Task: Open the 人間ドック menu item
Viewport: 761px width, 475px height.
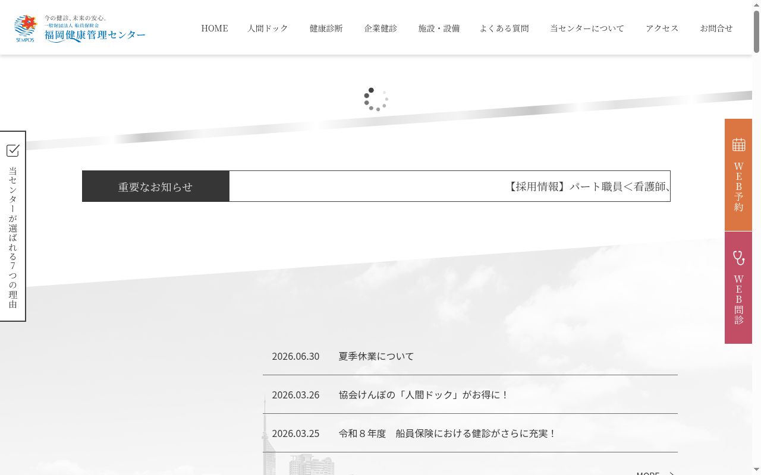Action: click(x=268, y=28)
